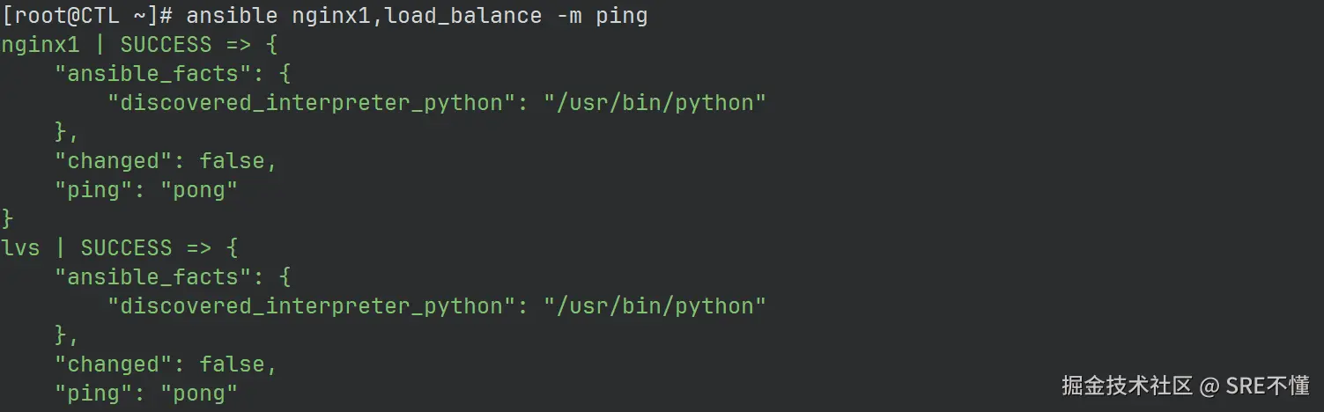Click the "掘金技术社区" watermark text
The width and height of the screenshot is (1324, 412).
click(1127, 386)
